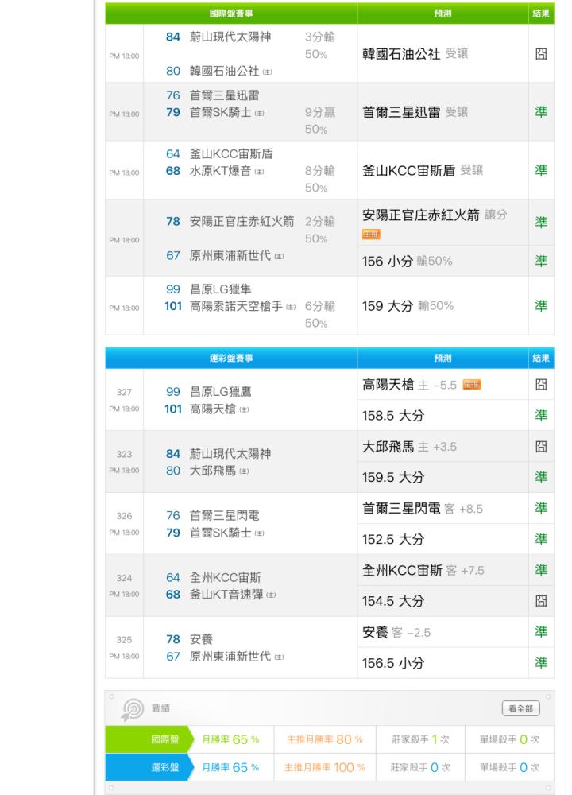Click the prediction 大邱飛馬 主 +3.5

[409, 447]
